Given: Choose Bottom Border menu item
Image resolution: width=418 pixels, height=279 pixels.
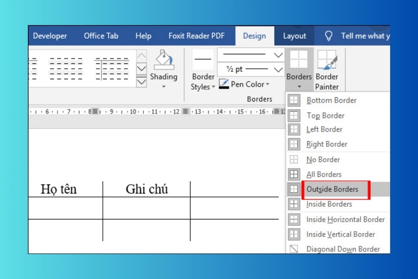Looking at the screenshot, I should (338, 101).
